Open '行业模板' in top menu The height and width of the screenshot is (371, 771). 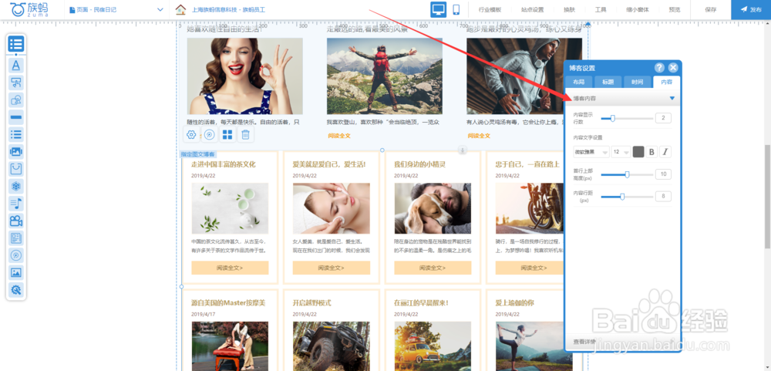point(491,9)
